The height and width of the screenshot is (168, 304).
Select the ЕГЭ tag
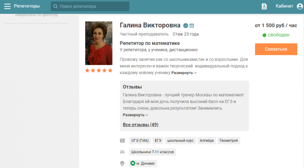(158, 141)
